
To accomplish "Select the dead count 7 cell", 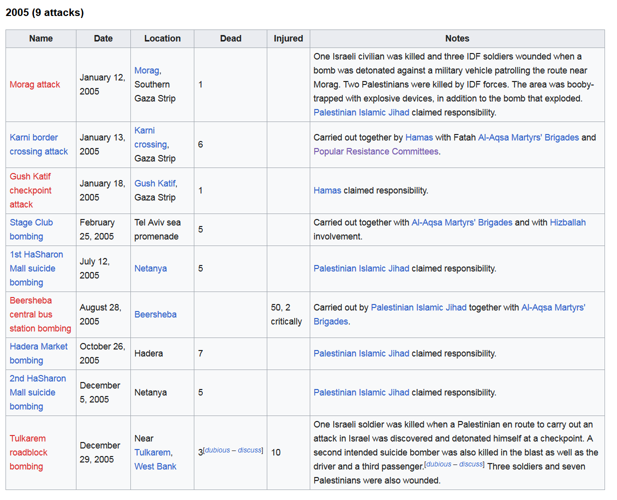I will [x=231, y=353].
